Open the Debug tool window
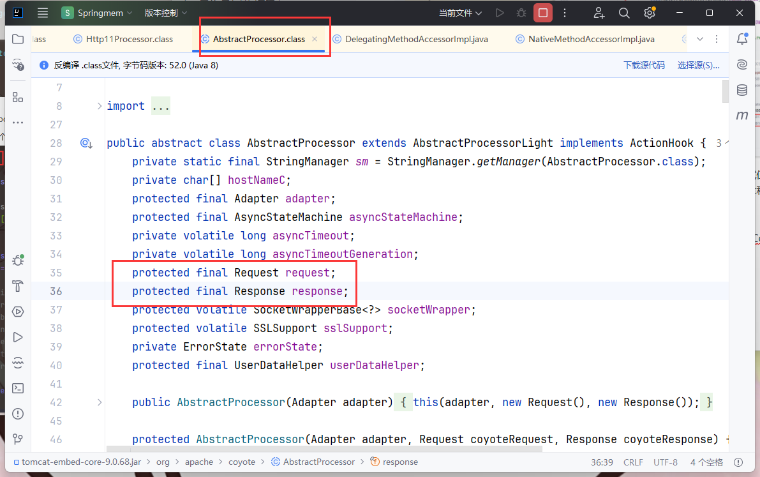Viewport: 760px width, 477px height. click(18, 261)
